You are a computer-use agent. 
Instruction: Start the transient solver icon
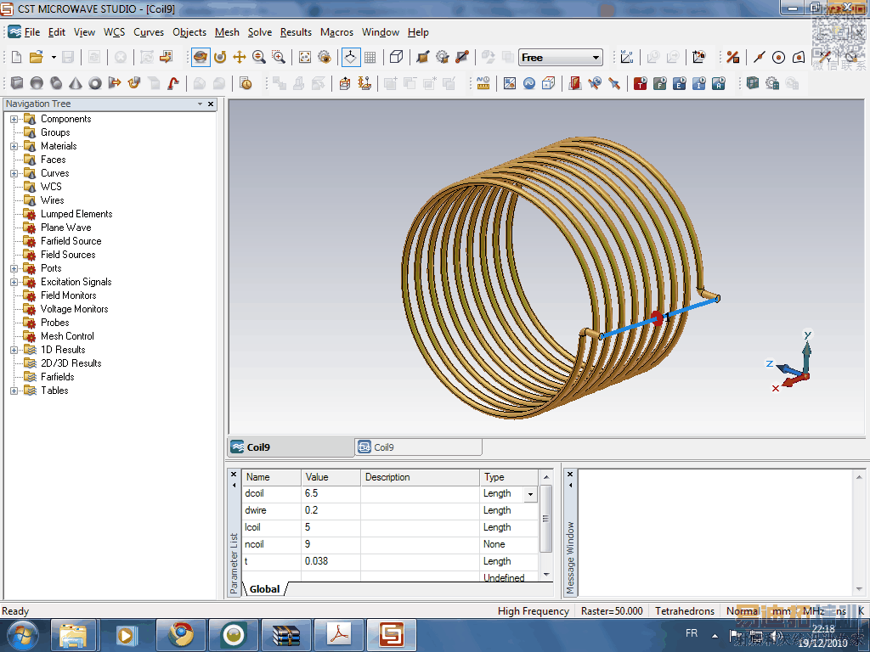640,83
